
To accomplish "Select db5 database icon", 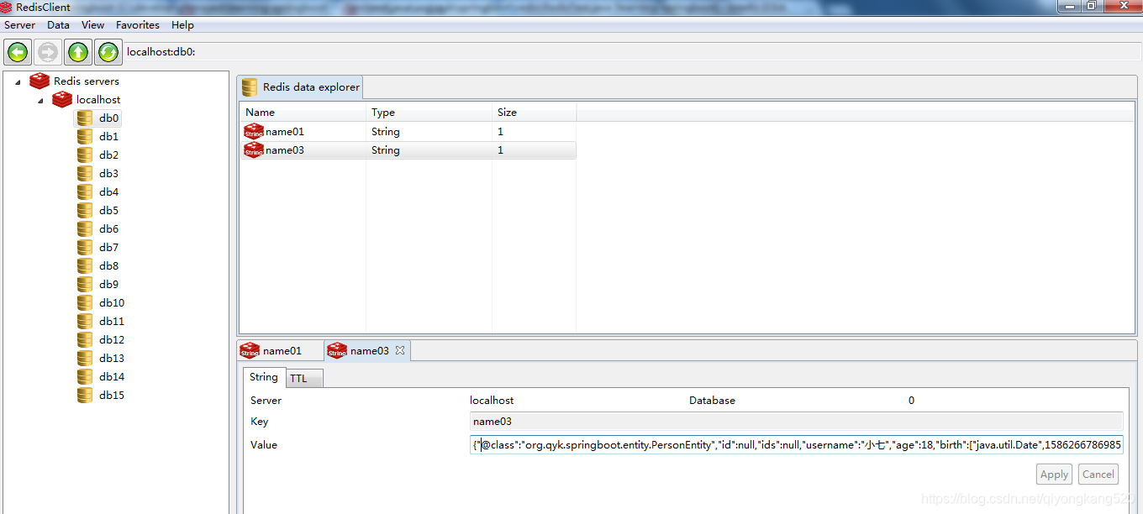I will 84,210.
